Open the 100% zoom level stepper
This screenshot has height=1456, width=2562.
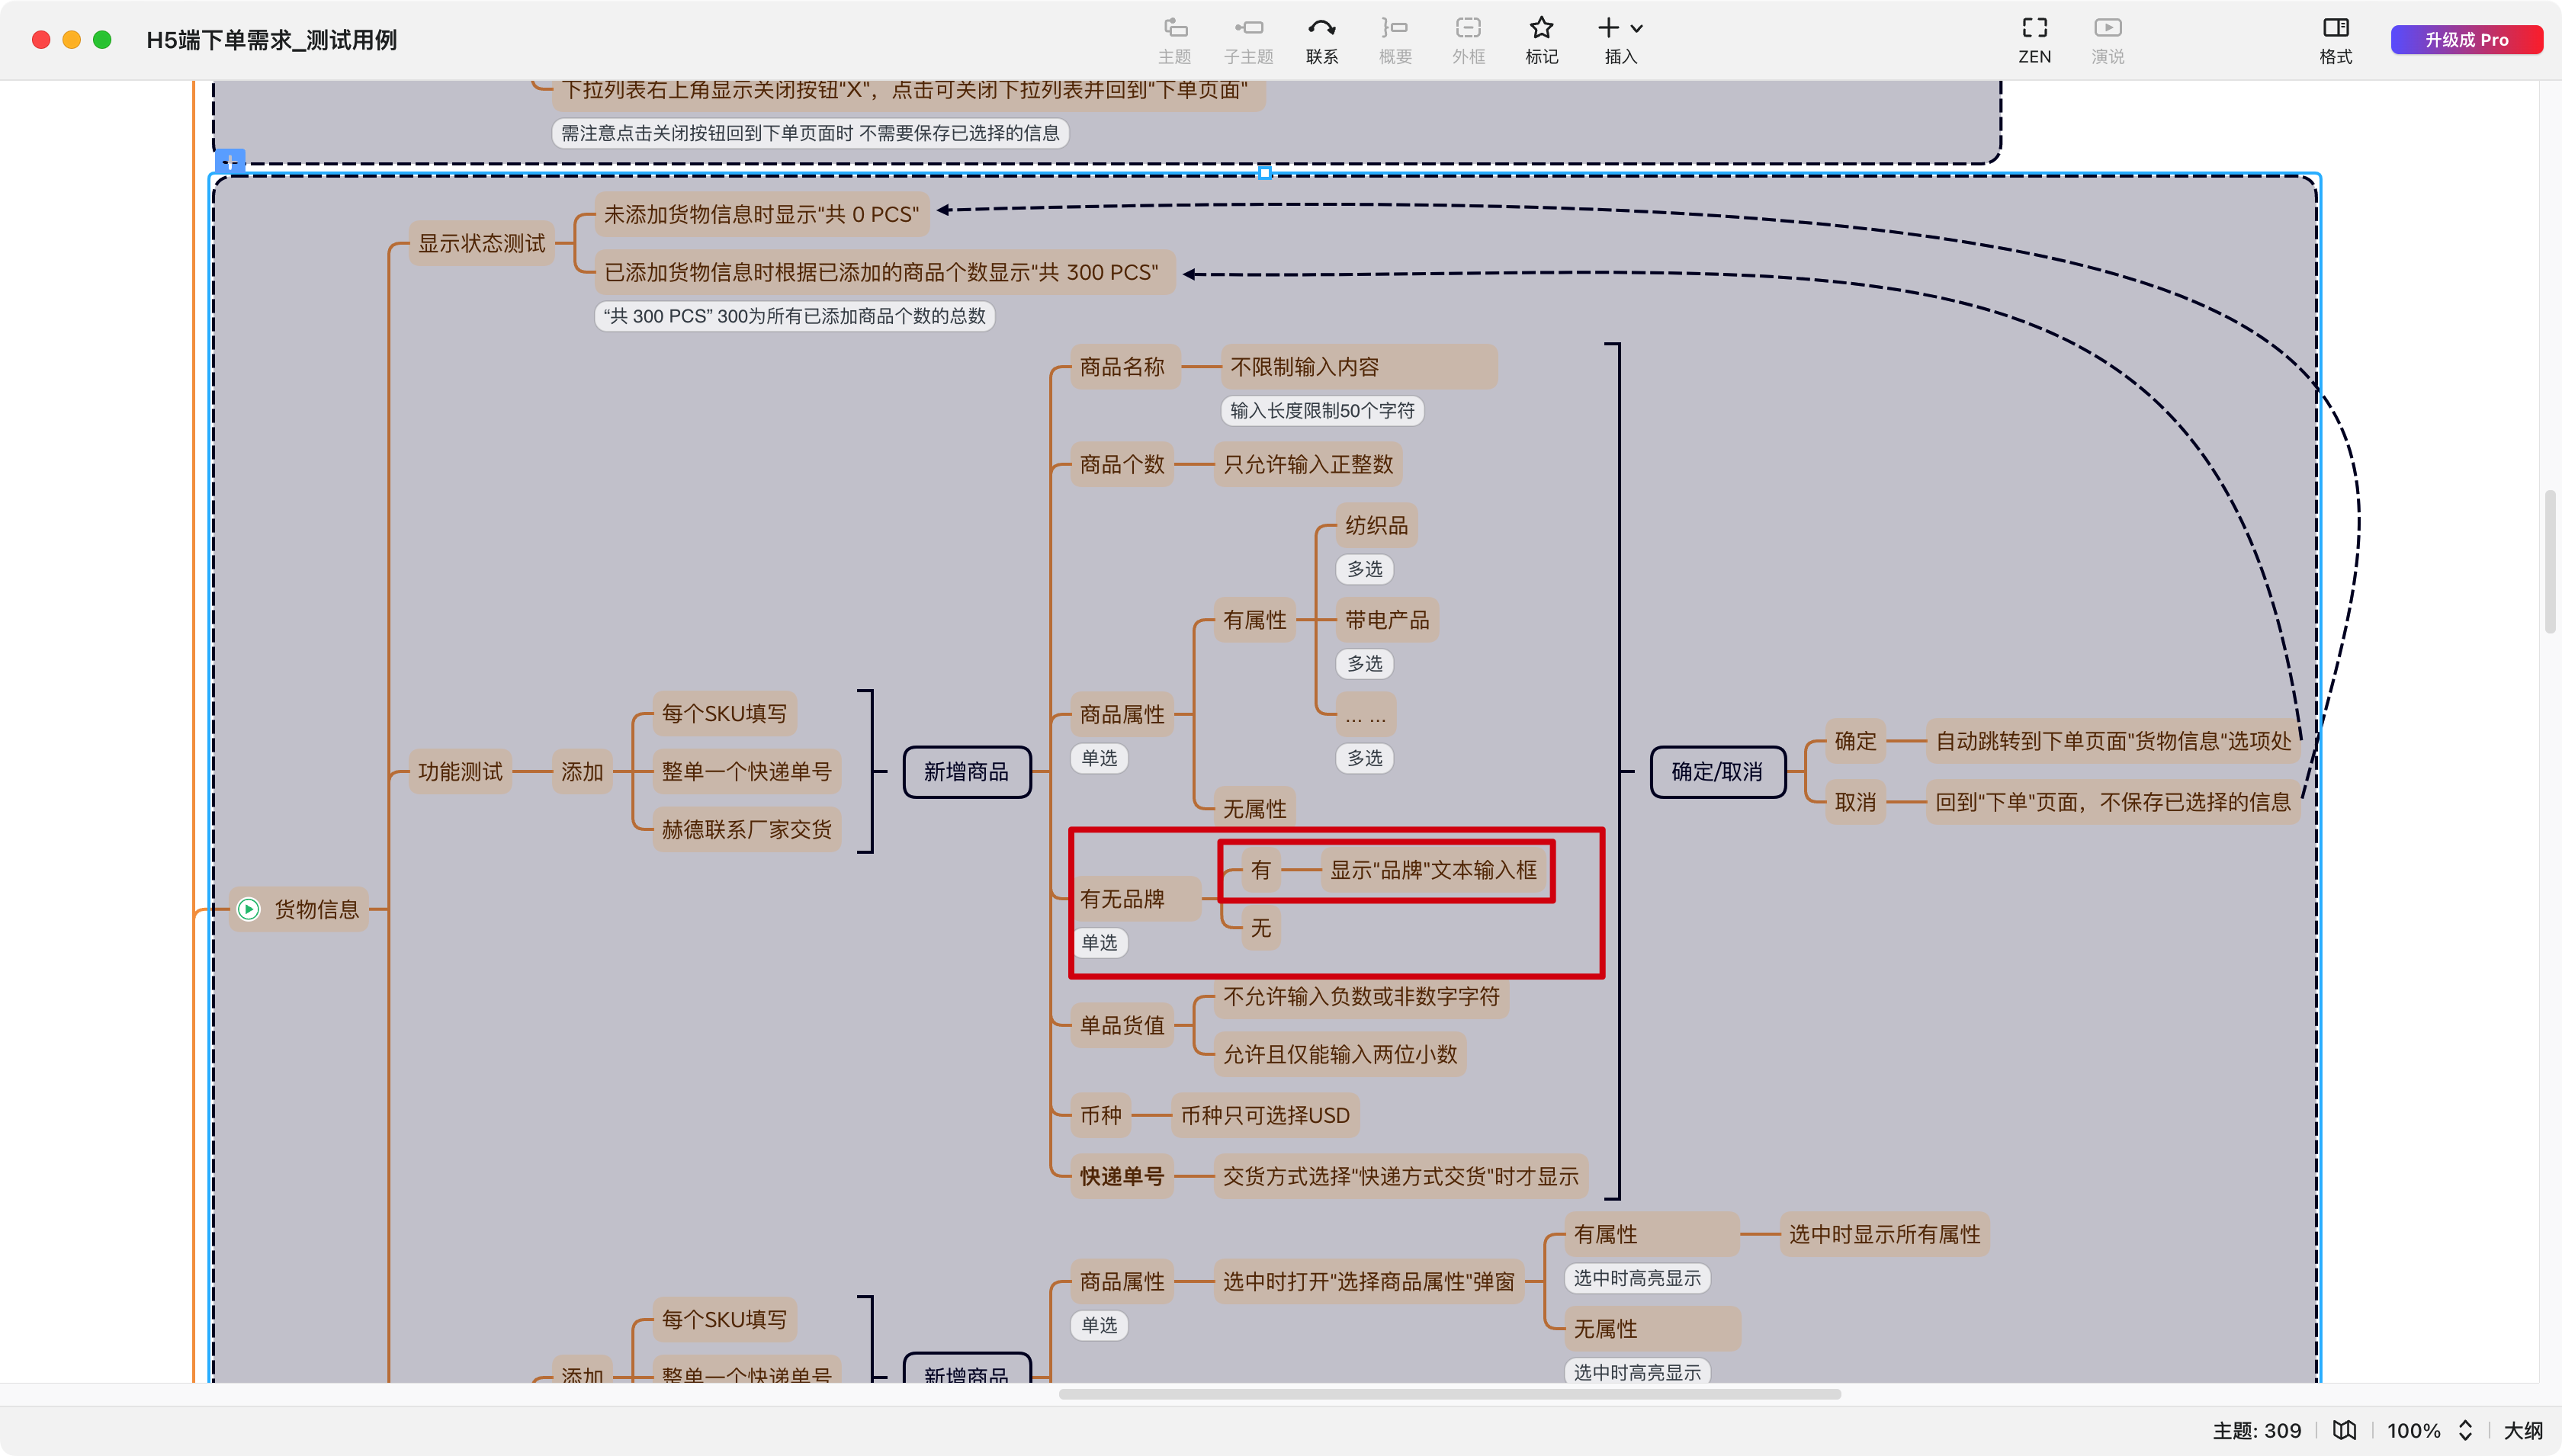pos(2465,1430)
